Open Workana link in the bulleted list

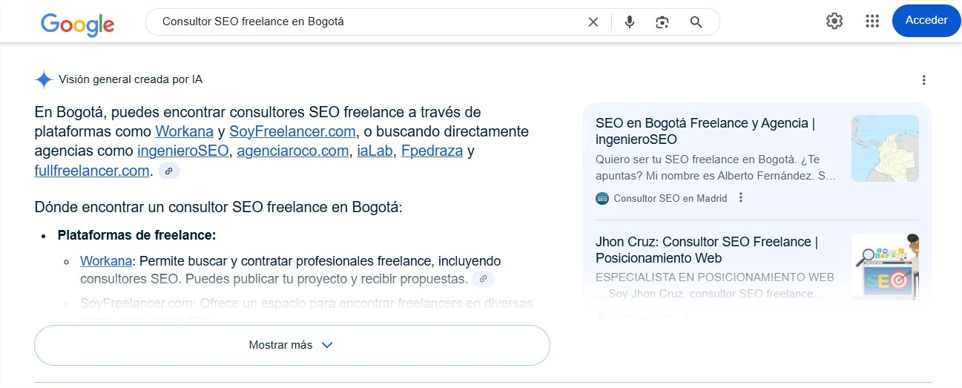(106, 261)
